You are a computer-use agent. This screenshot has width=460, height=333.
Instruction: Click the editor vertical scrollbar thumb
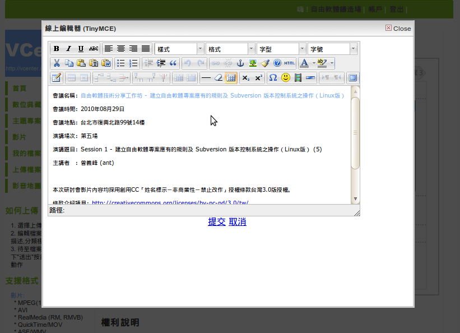pos(355,133)
